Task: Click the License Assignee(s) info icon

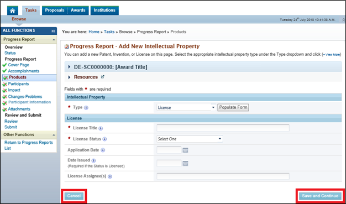Action: [110, 176]
